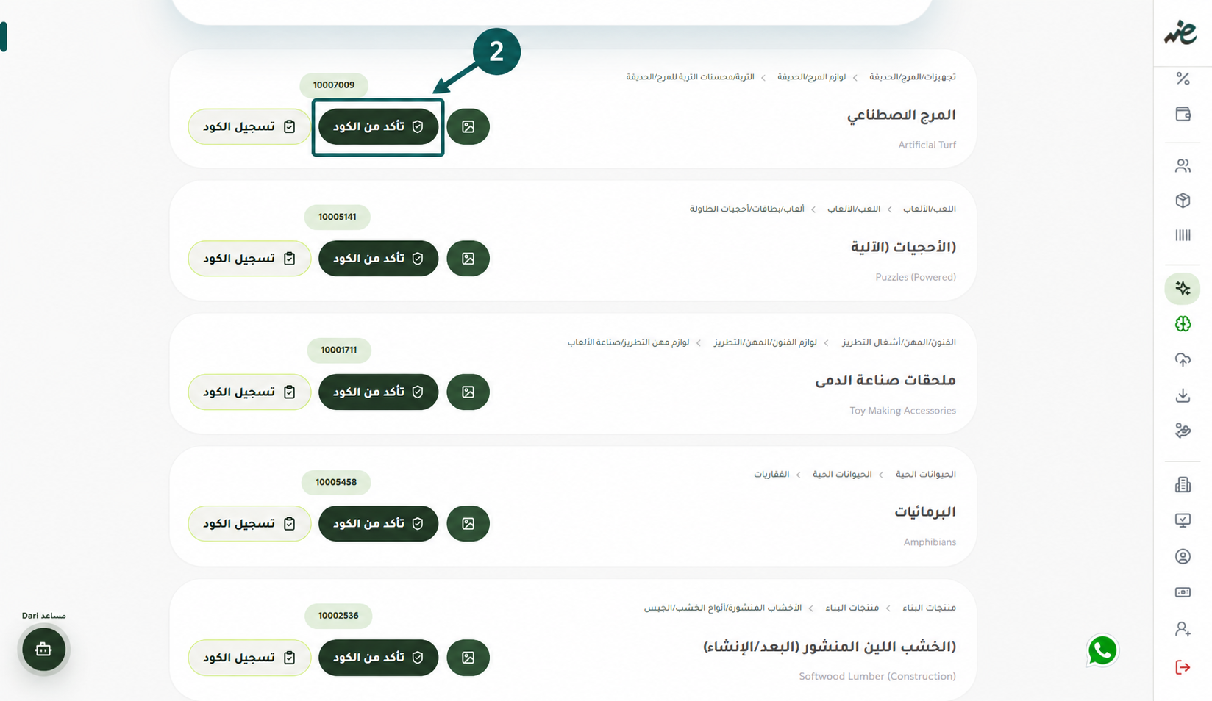Open the WhatsApp chat button
1212x701 pixels.
[x=1102, y=650]
